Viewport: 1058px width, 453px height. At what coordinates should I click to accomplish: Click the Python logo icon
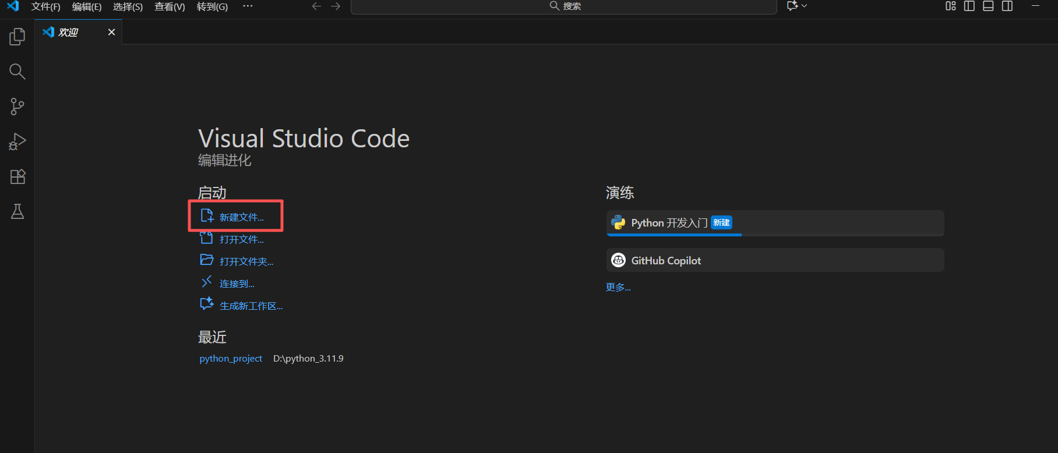(618, 222)
